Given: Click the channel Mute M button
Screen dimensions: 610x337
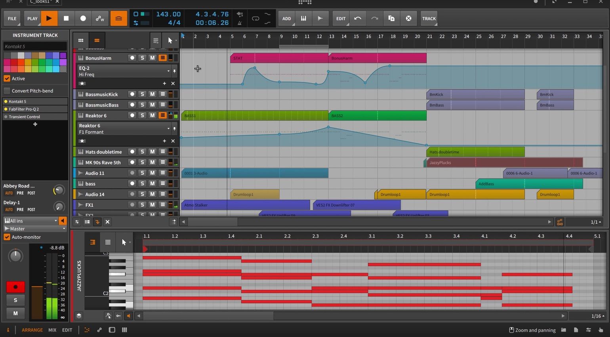Looking at the screenshot, I should click(15, 313).
